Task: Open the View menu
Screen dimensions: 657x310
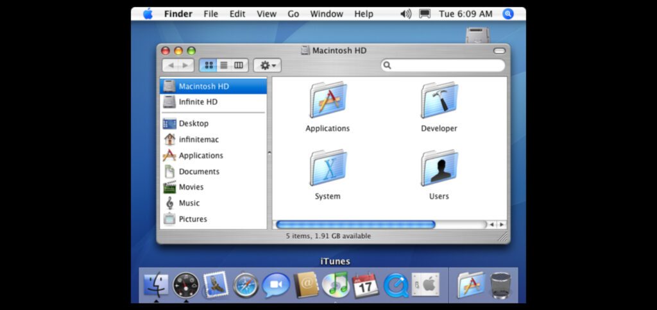Action: tap(266, 13)
